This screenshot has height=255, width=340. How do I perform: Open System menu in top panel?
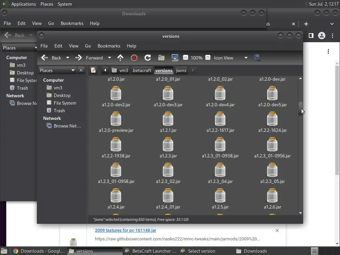pyautogui.click(x=65, y=4)
